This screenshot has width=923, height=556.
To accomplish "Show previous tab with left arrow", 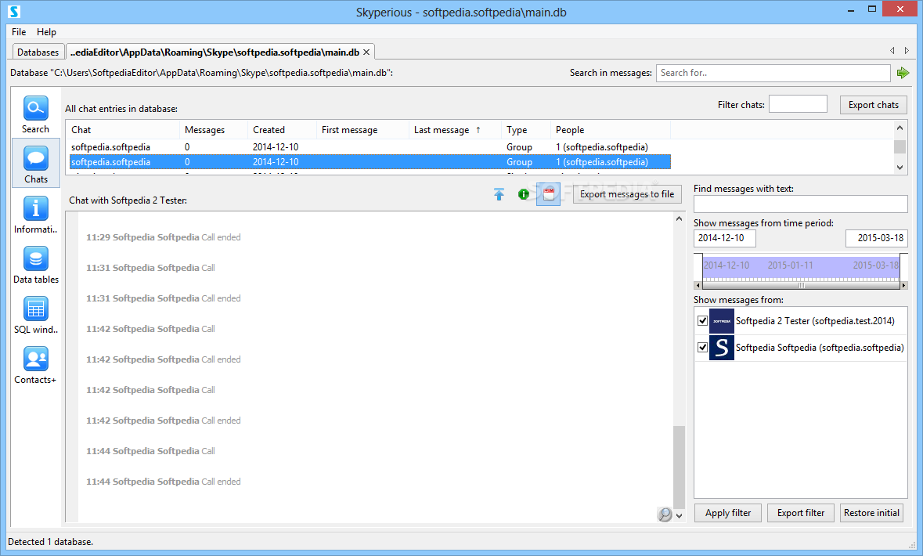I will (892, 51).
